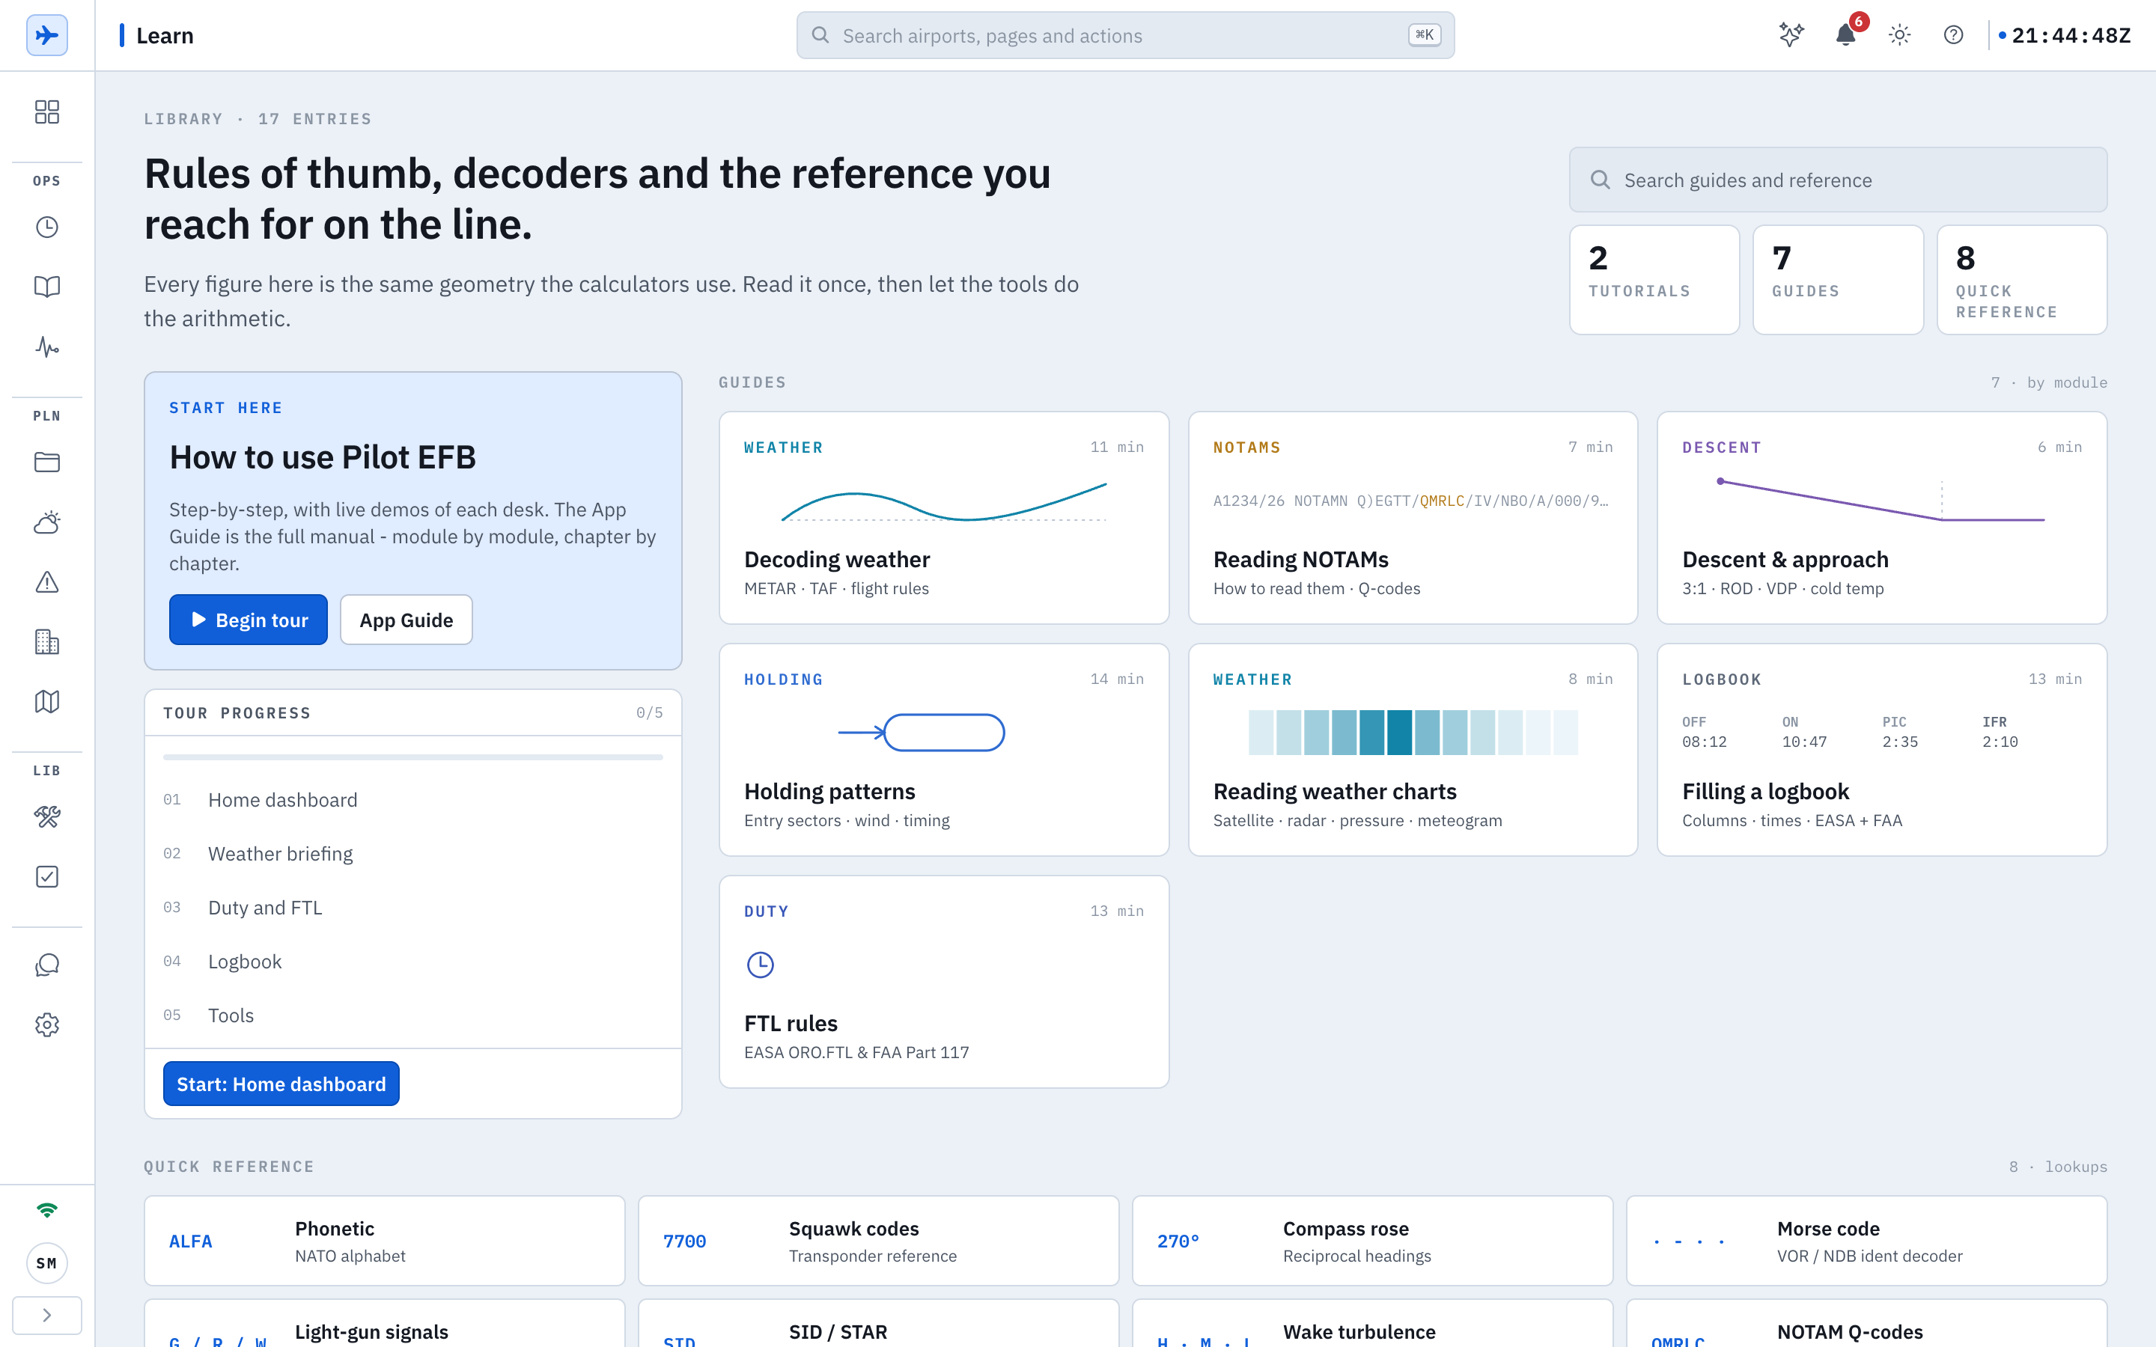The image size is (2156, 1347).
Task: Open the tools icon under LIB
Action: click(x=47, y=817)
